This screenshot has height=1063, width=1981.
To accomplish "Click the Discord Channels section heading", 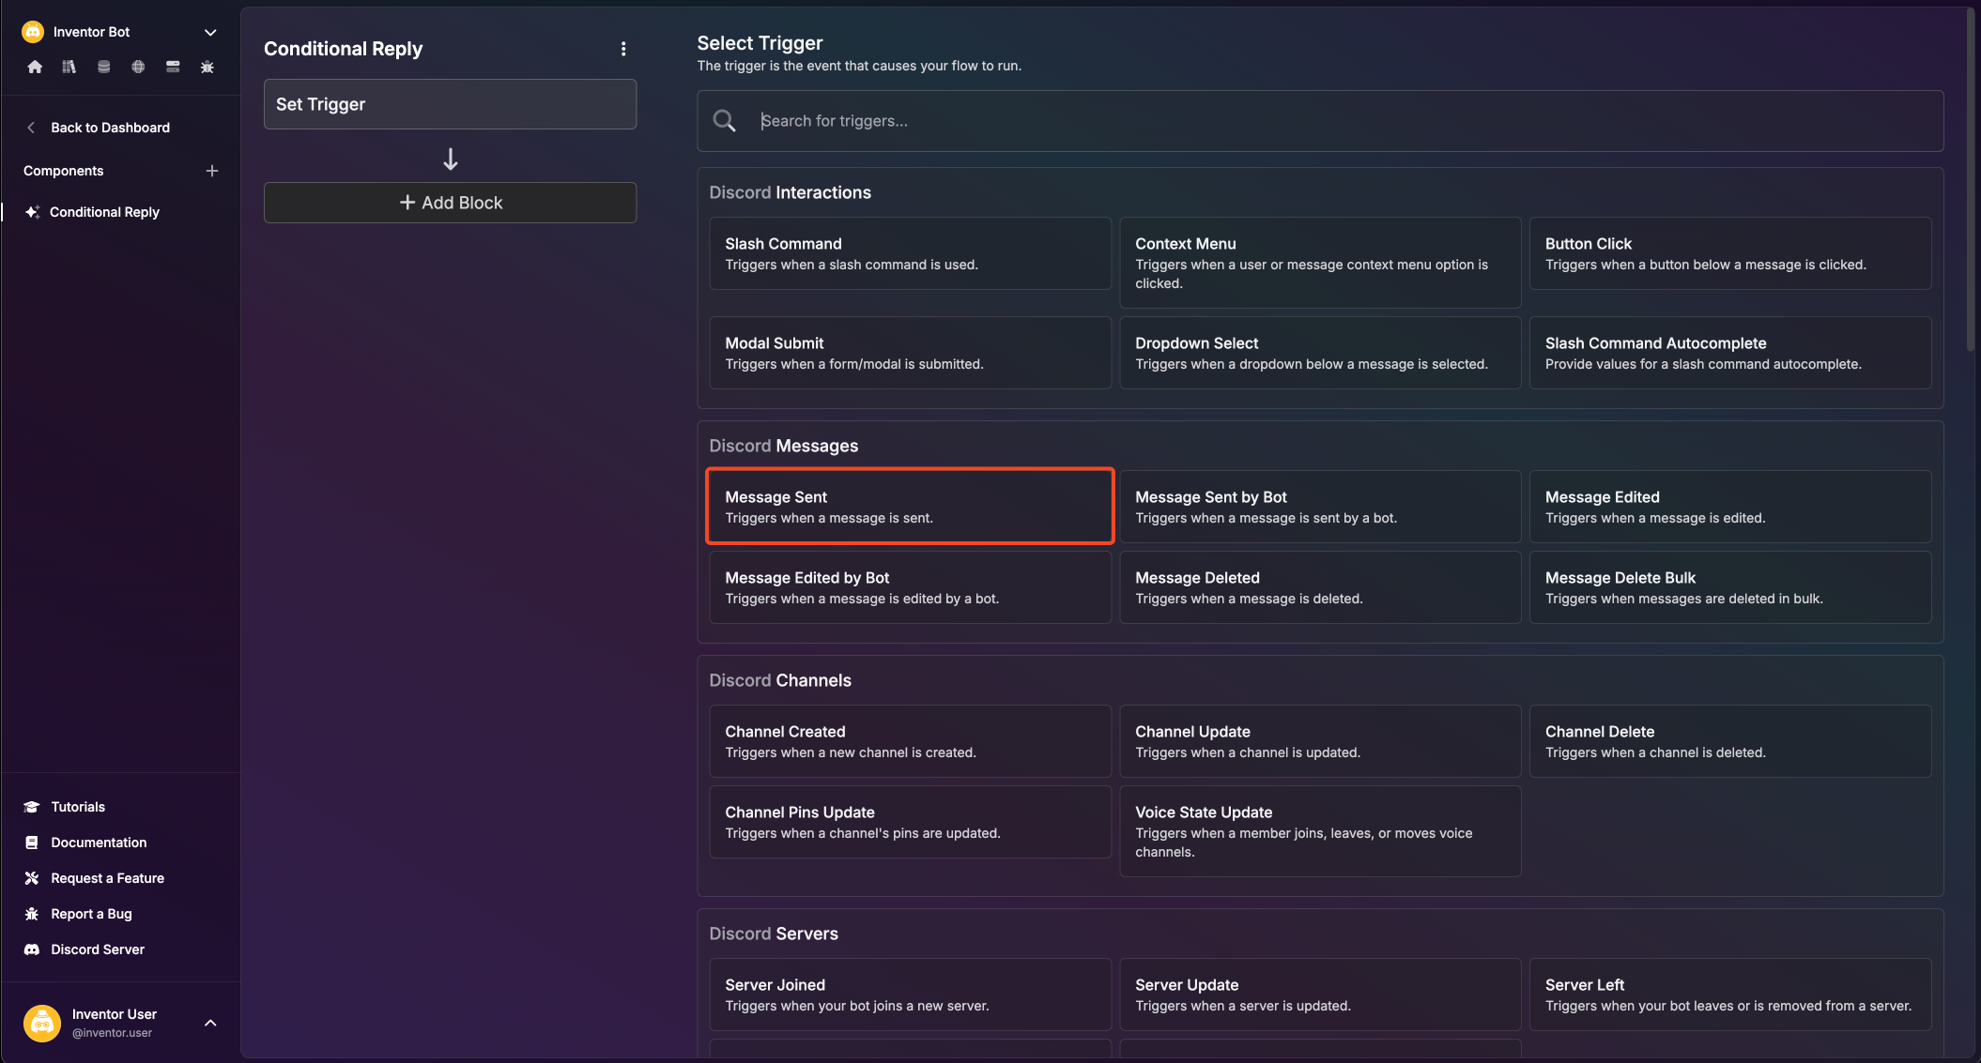I will point(780,680).
